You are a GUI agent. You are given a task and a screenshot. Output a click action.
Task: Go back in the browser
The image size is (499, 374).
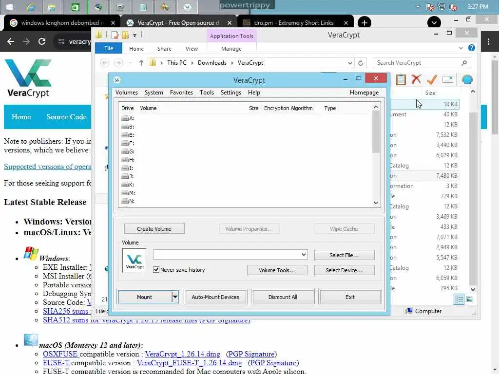[11, 41]
